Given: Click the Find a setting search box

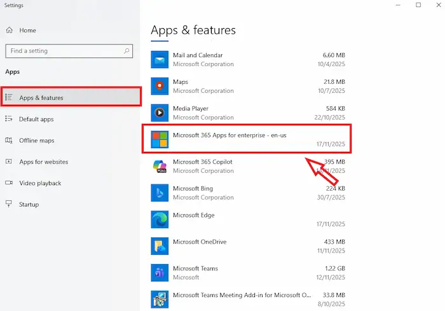Looking at the screenshot, I should [x=64, y=51].
